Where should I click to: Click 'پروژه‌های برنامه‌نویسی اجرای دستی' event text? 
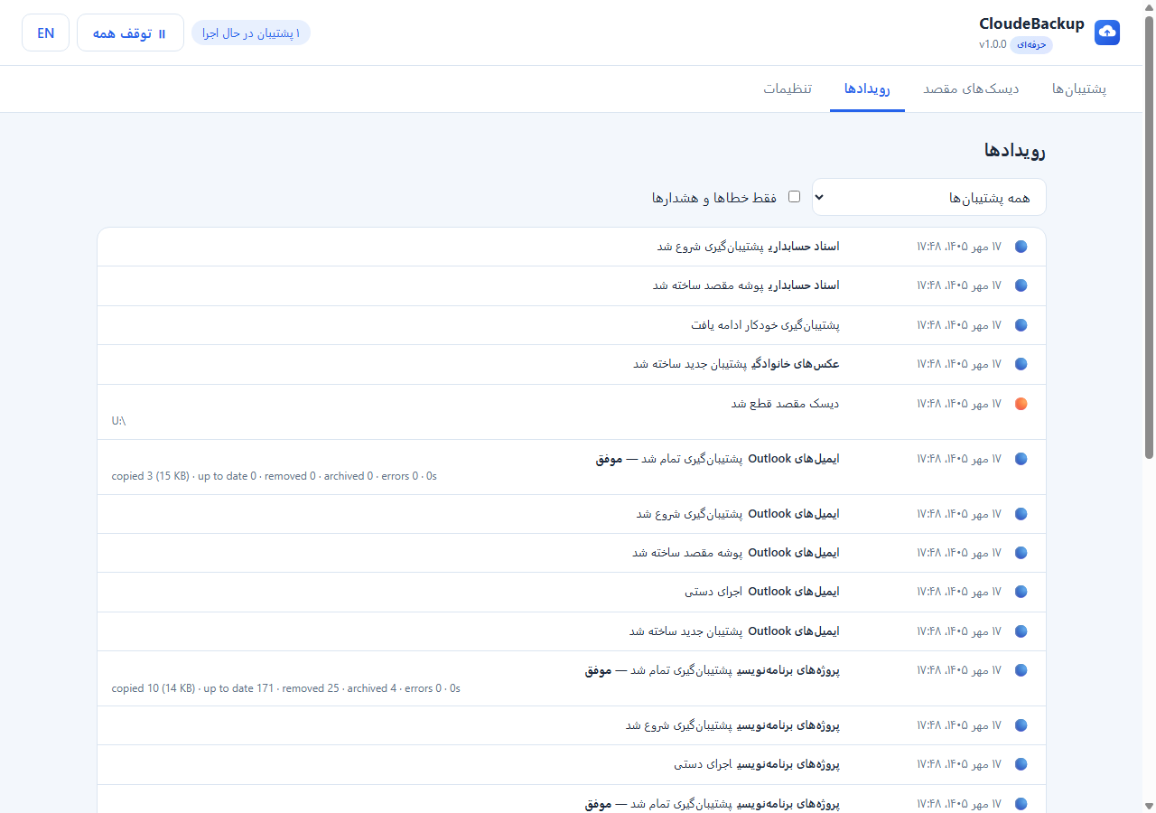[757, 764]
